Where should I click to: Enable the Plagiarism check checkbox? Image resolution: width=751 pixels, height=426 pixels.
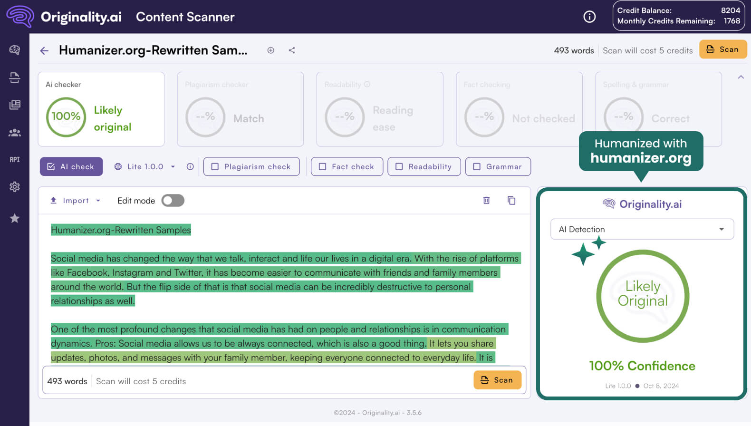(215, 167)
